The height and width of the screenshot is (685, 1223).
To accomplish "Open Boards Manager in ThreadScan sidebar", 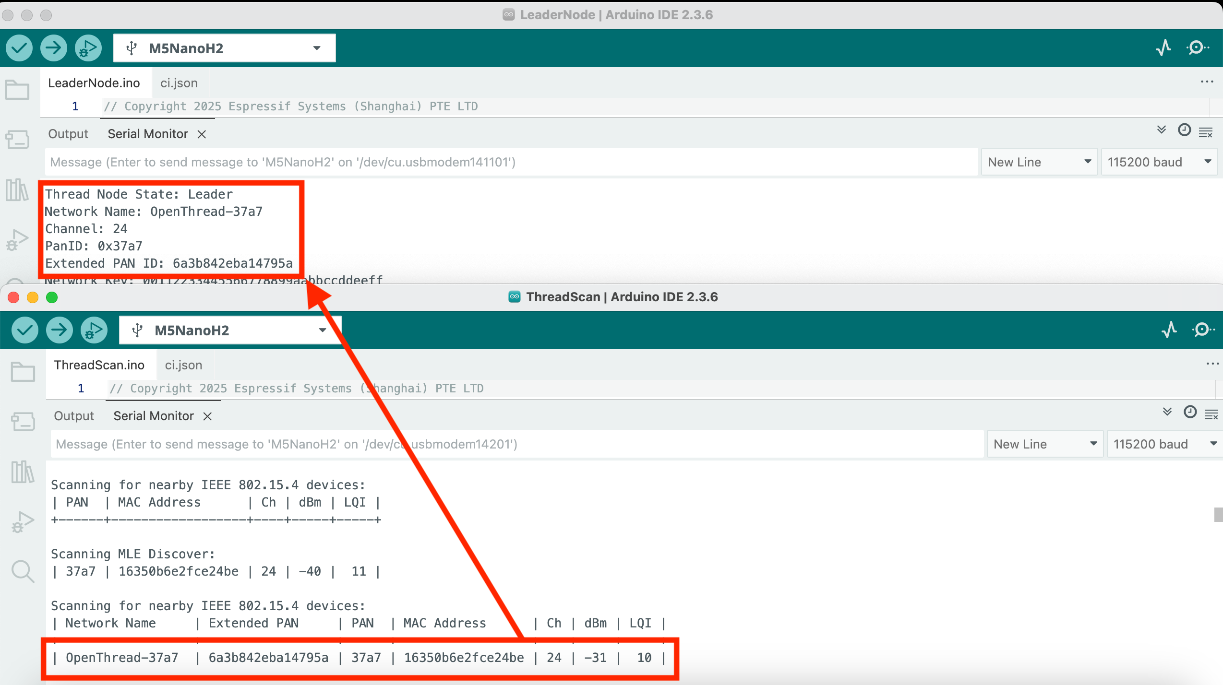I will coord(23,422).
